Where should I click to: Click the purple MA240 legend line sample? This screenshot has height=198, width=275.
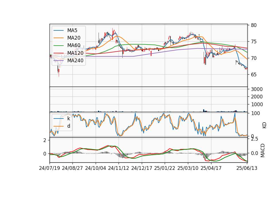click(58, 61)
